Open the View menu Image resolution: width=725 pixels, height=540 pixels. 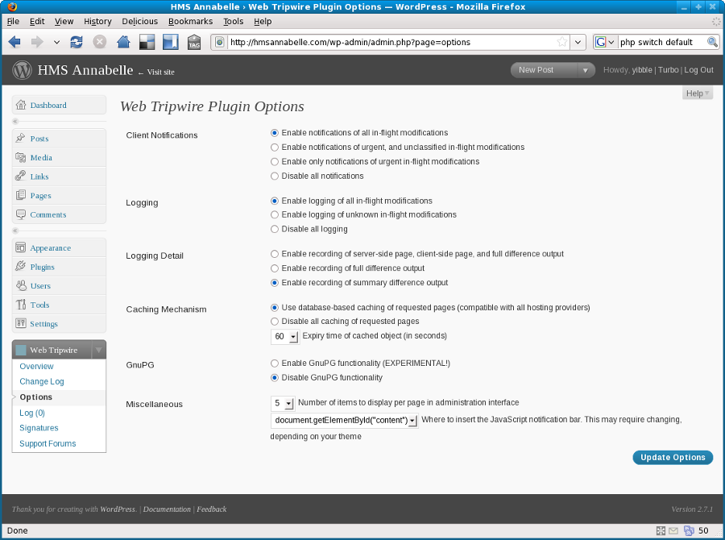64,21
